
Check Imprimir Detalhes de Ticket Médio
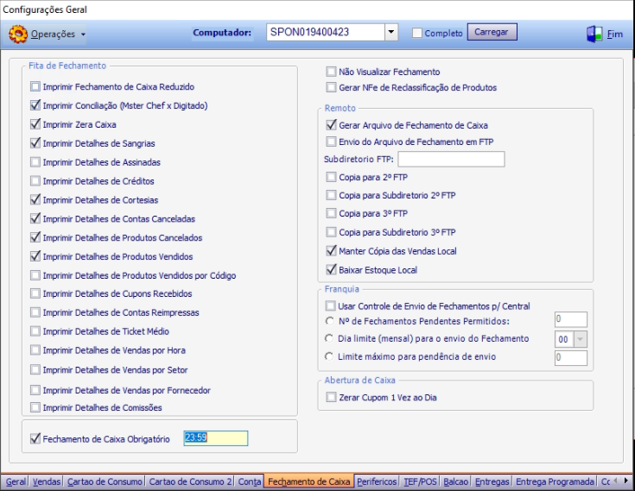35,331
